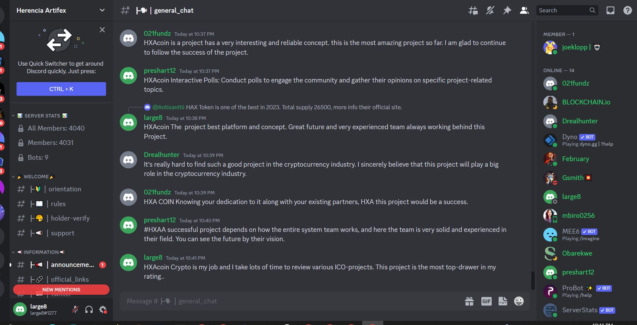Screen dimensions: 637x325
Task: Open the emoji picker
Action: (x=519, y=301)
